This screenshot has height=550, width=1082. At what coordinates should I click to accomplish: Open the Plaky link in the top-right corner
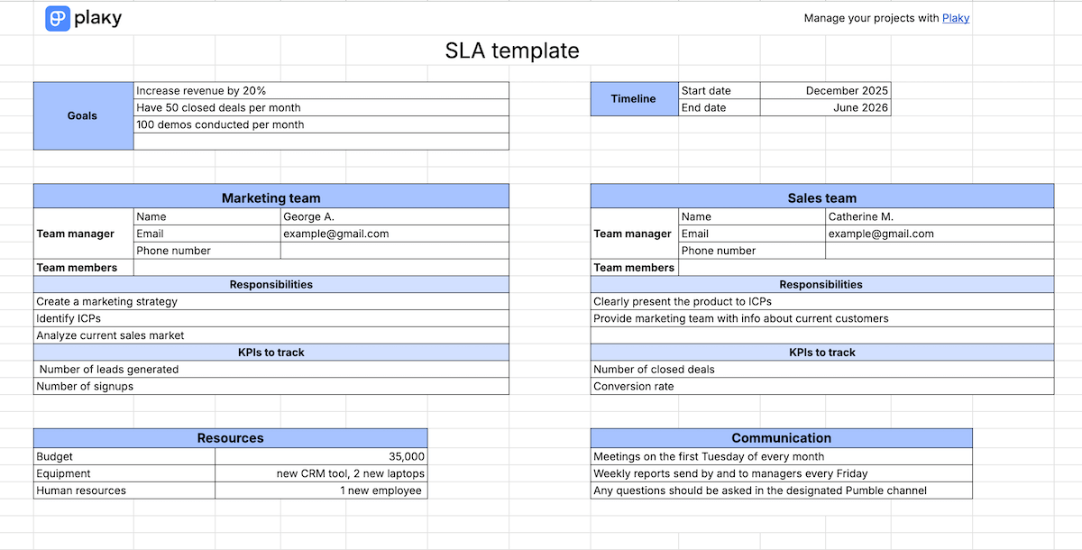[x=956, y=17]
